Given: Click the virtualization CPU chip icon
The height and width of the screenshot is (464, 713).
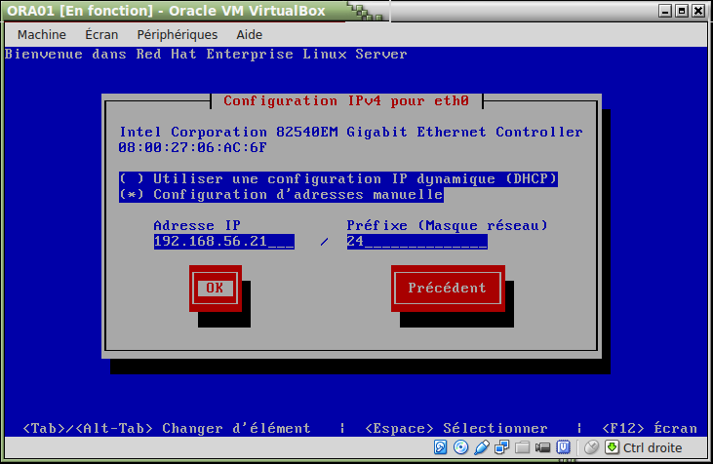Looking at the screenshot, I should coord(563,447).
